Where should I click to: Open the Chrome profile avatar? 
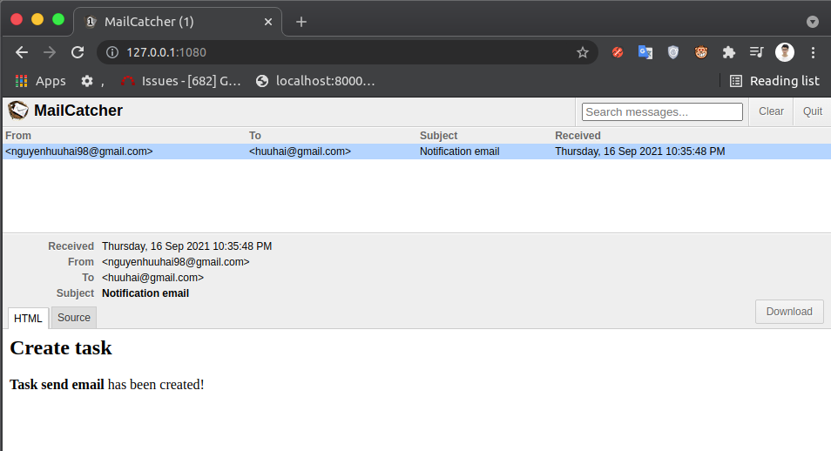pos(784,52)
